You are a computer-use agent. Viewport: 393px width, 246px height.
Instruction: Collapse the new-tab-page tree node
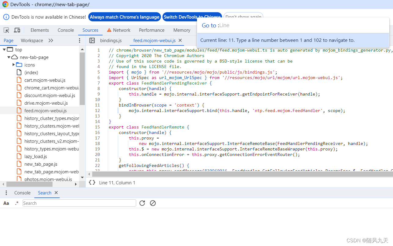9,57
